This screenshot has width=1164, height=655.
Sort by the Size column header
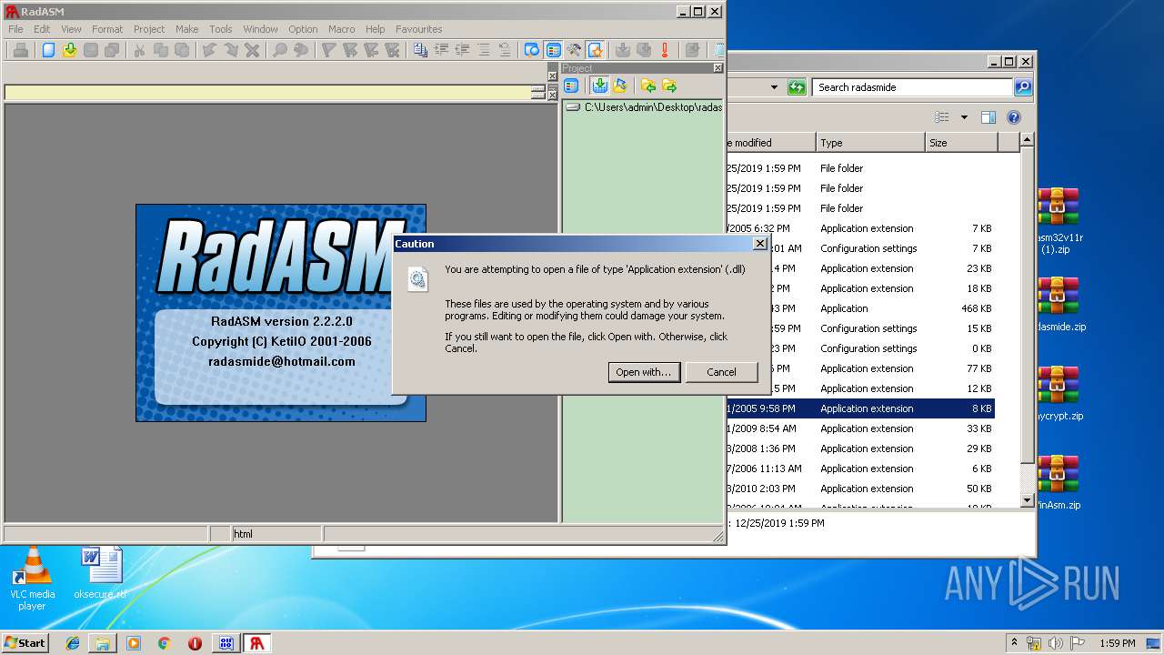point(962,143)
